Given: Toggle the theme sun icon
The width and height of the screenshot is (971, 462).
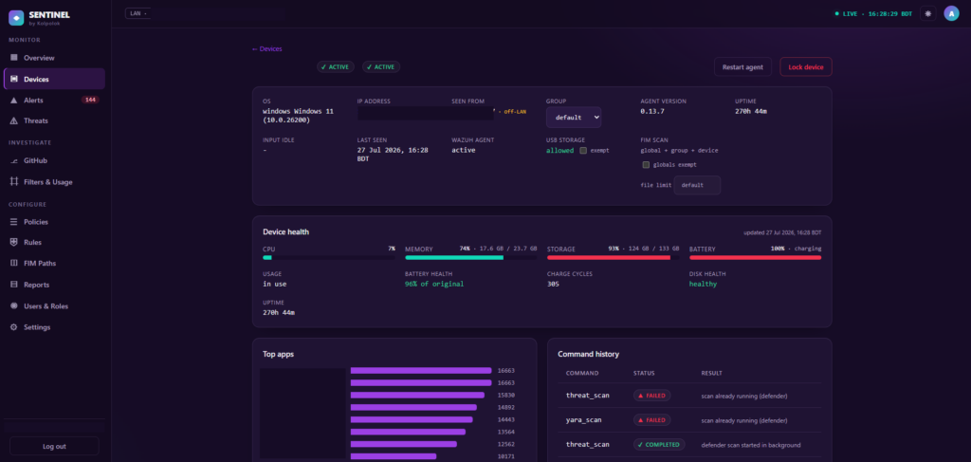Looking at the screenshot, I should (927, 13).
